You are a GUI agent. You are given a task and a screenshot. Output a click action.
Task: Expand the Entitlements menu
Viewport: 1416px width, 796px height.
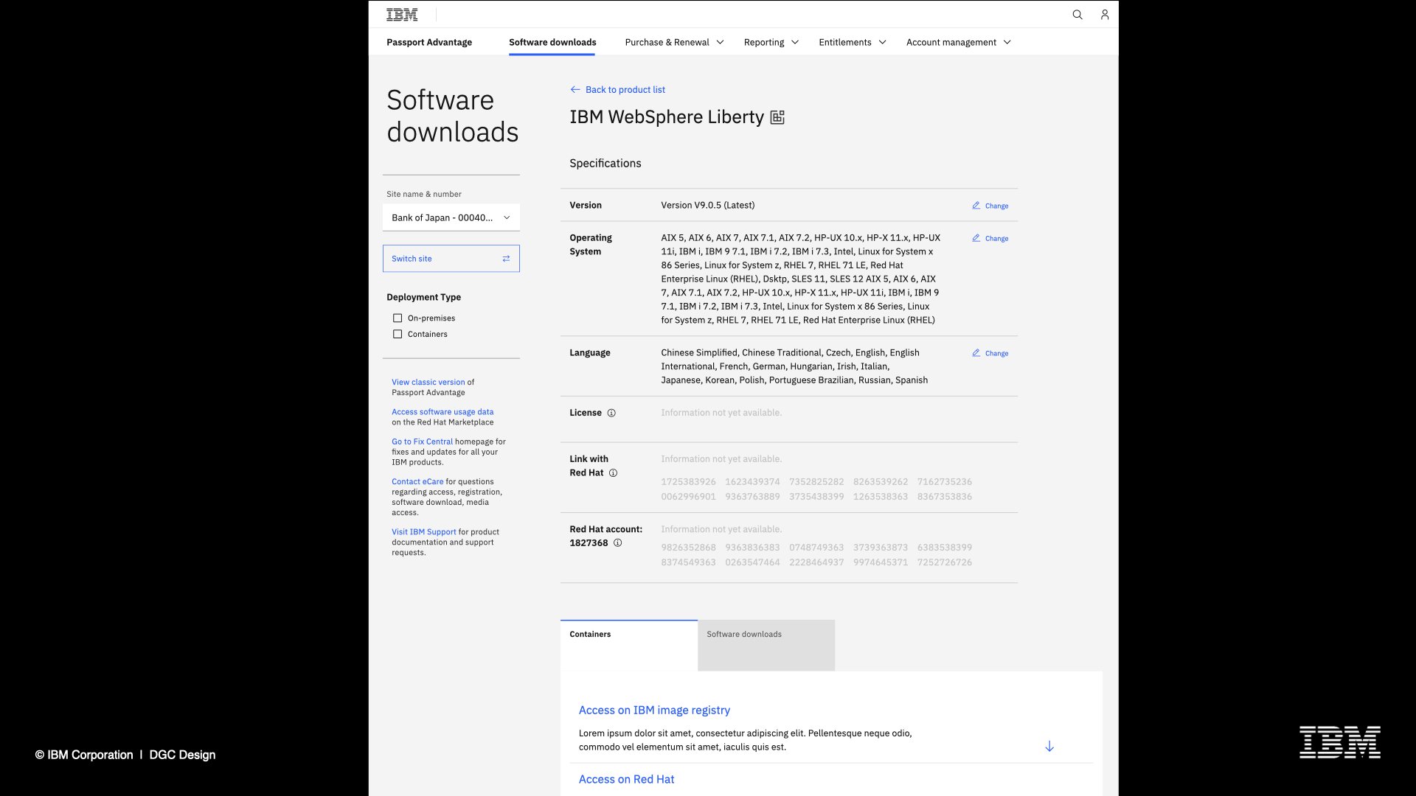pyautogui.click(x=853, y=42)
